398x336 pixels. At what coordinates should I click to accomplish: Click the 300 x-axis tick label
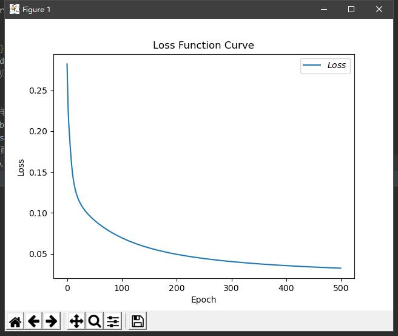[231, 288]
